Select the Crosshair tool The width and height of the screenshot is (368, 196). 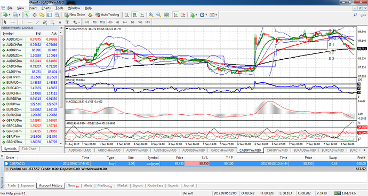tap(13, 22)
